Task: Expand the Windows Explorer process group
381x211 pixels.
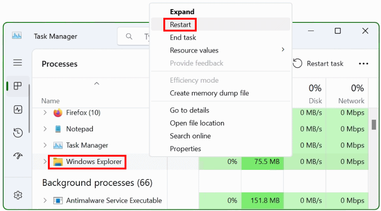Action: (45, 161)
